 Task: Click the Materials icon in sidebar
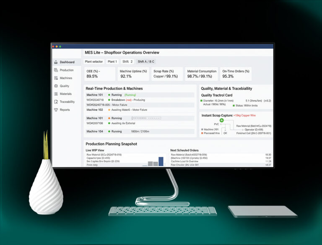click(56, 94)
